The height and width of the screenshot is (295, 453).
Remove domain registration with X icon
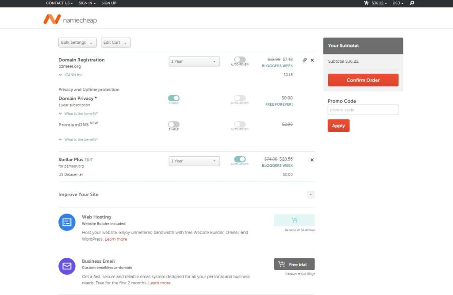(312, 60)
